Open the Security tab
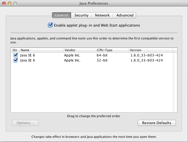Viewport: 188px width, 142px height. (81, 15)
